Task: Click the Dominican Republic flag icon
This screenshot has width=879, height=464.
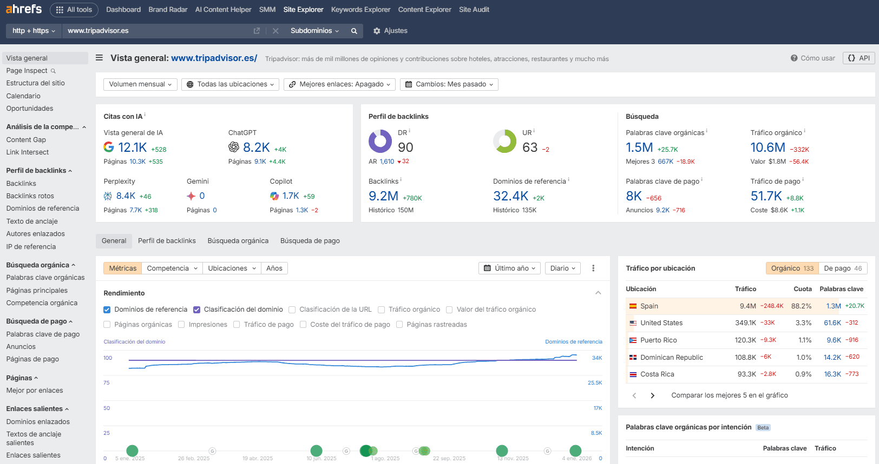Action: pos(633,358)
